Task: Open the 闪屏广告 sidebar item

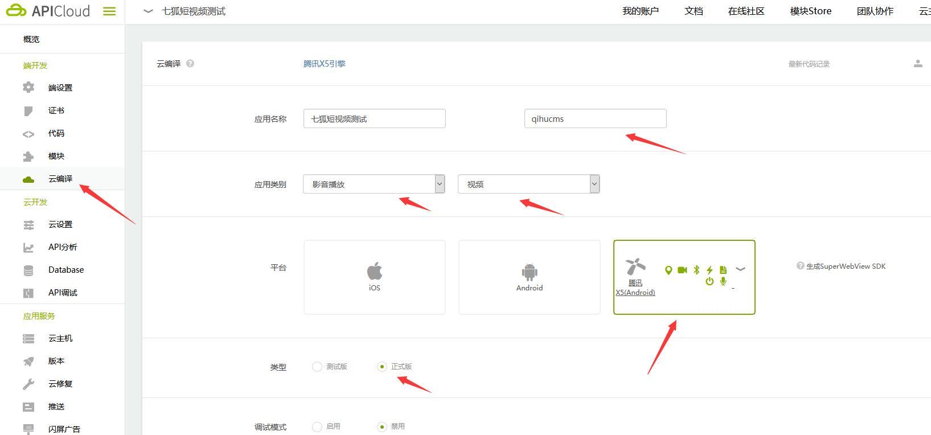Action: (x=63, y=429)
